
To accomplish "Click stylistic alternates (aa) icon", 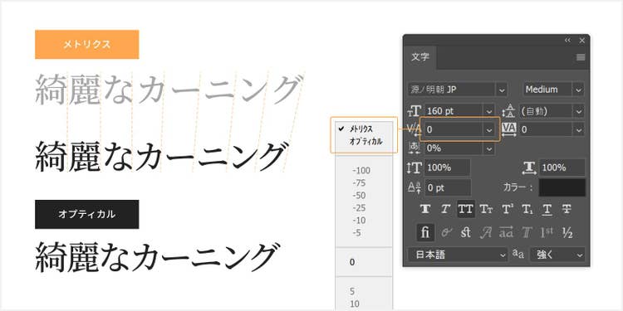I will [x=507, y=233].
